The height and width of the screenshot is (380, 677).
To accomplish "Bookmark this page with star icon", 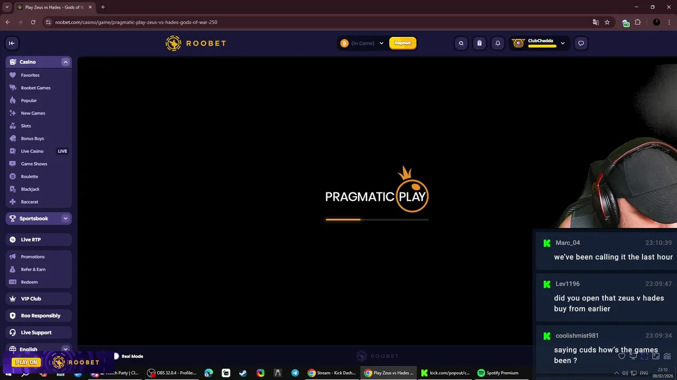I will pos(607,22).
